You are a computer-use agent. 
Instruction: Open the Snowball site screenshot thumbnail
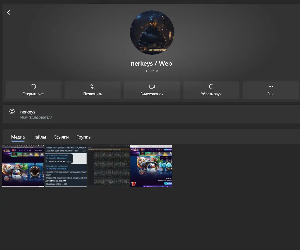pyautogui.click(x=151, y=166)
